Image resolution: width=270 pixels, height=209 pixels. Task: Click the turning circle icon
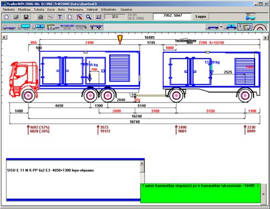260,27
